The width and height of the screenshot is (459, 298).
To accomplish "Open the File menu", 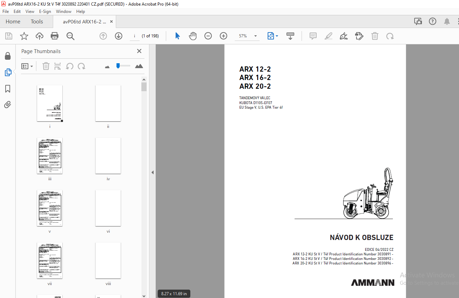I will pyautogui.click(x=6, y=12).
